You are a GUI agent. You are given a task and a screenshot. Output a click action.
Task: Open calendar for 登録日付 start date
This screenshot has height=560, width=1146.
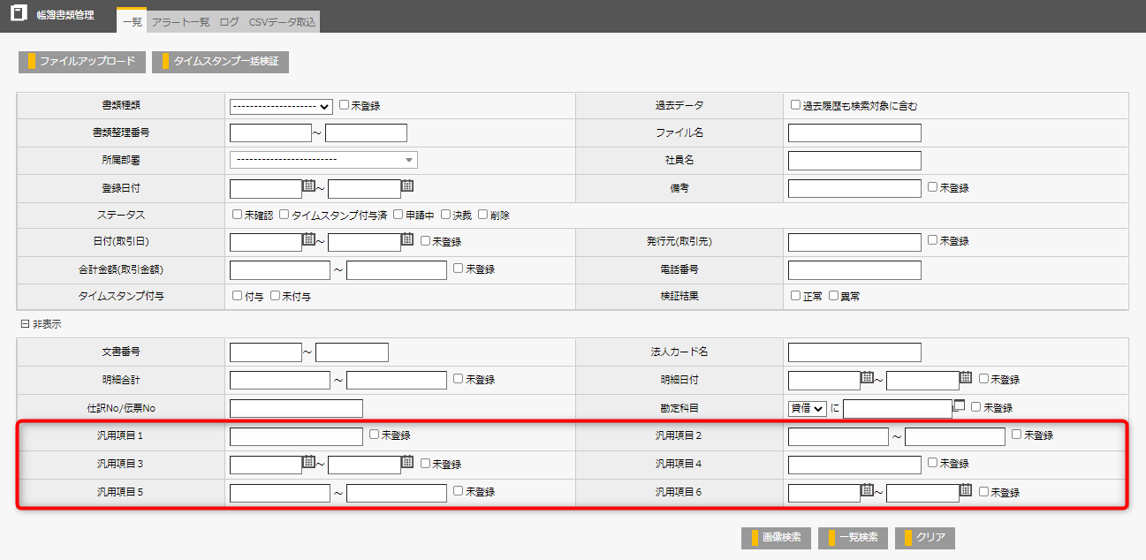pyautogui.click(x=308, y=186)
